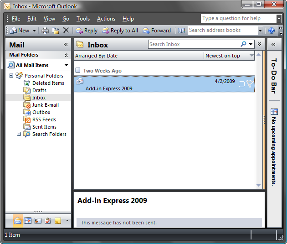Click the New mail message button
Viewport: 287px width, 244px height.
coord(20,31)
